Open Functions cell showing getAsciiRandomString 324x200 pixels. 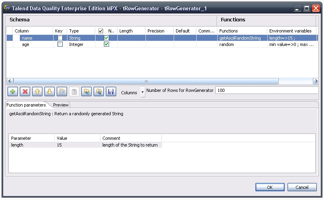pyautogui.click(x=241, y=38)
